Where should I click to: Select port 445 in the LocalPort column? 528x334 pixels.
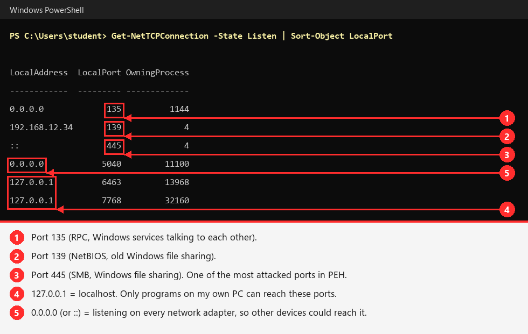pyautogui.click(x=114, y=146)
